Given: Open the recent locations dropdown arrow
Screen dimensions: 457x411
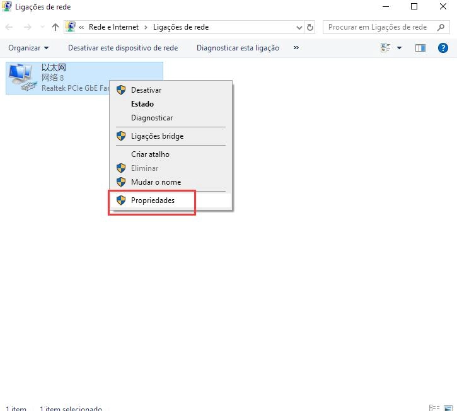Looking at the screenshot, I should click(43, 27).
